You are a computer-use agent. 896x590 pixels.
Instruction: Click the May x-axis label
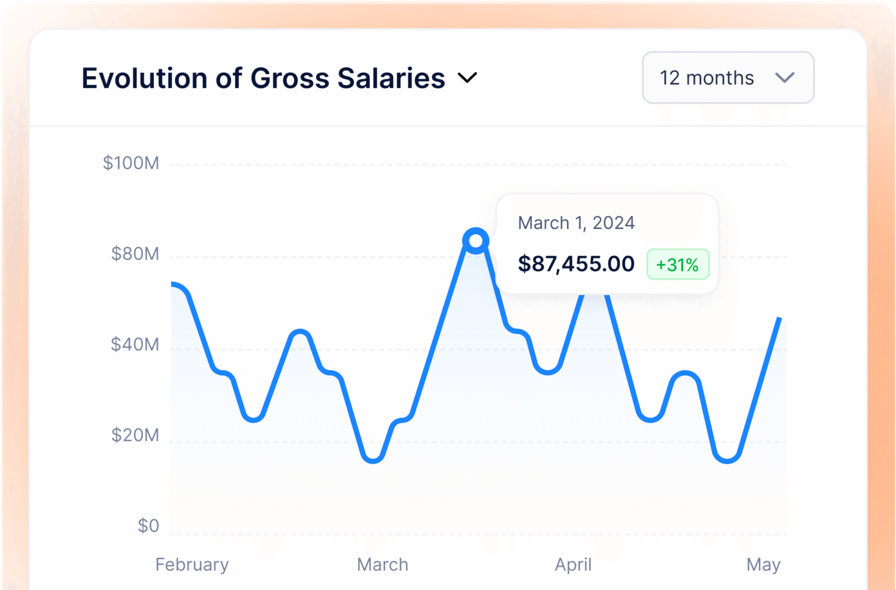(x=763, y=564)
